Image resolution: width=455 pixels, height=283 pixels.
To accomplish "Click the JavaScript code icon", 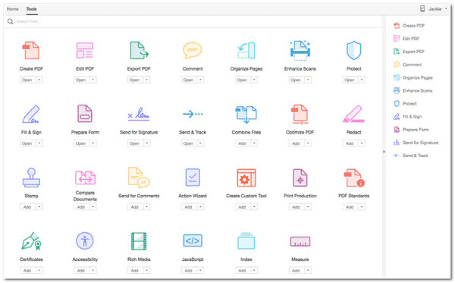I will [193, 241].
